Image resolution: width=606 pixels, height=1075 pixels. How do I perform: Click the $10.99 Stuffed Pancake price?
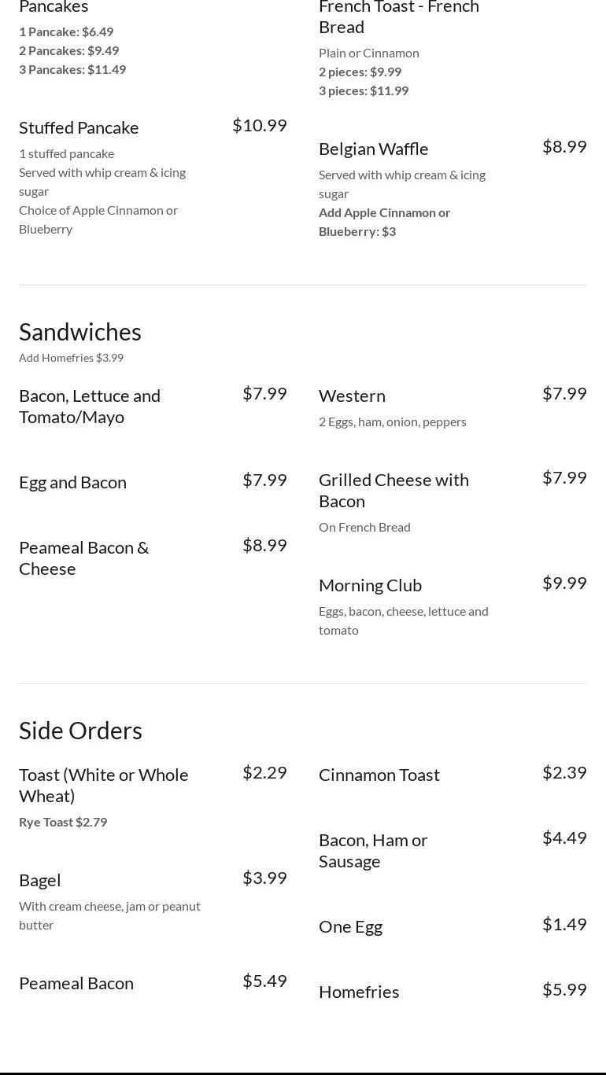pyautogui.click(x=260, y=125)
